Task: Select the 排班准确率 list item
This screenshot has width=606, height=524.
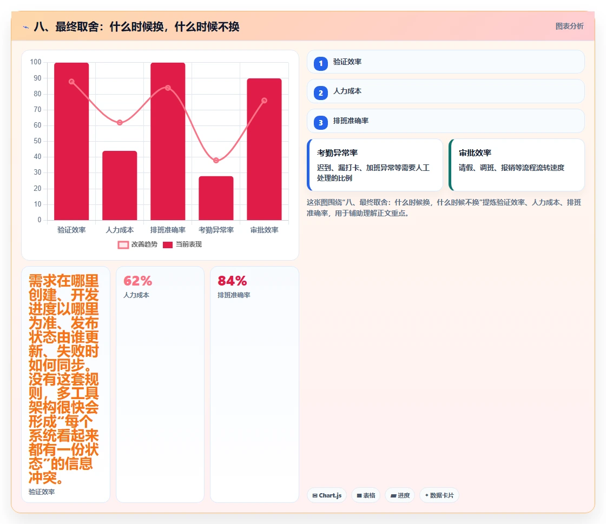Action: coord(446,121)
